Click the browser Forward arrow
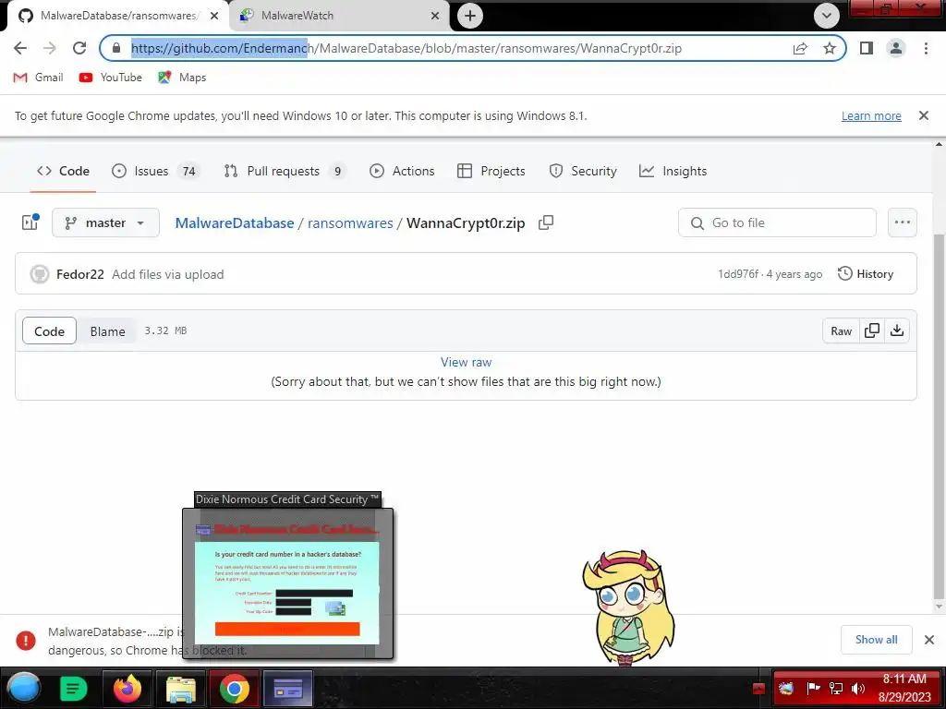Screen dimensions: 946x709 (50, 48)
